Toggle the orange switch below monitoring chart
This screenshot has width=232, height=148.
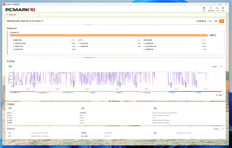[220, 95]
